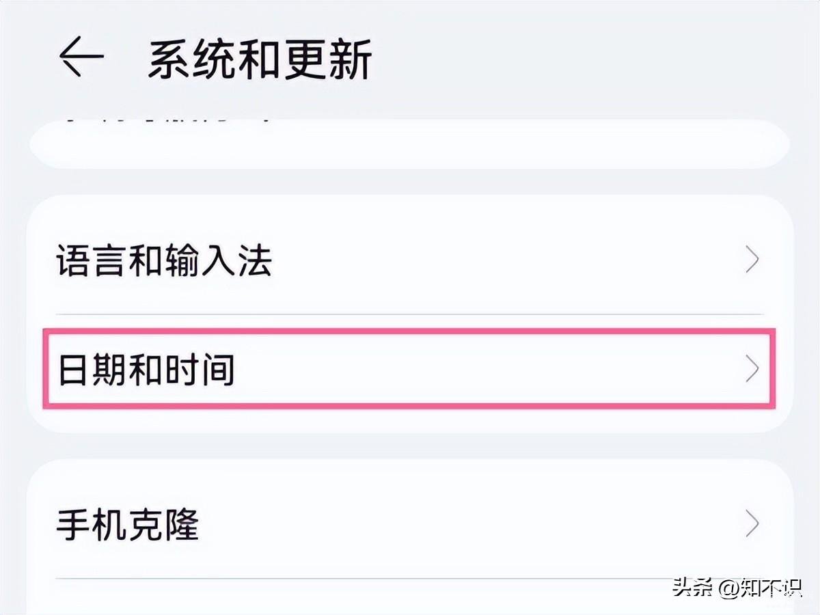Open the 手机克隆 text label
The image size is (820, 615).
point(127,525)
